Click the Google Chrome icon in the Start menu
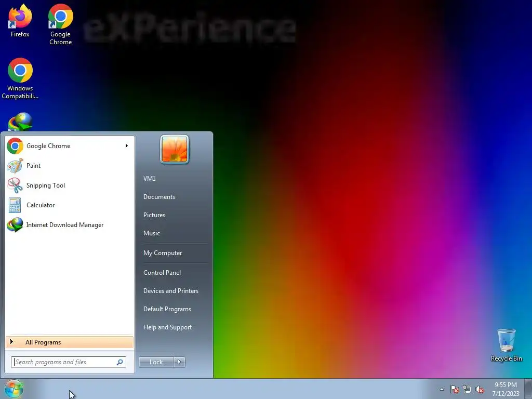Image resolution: width=532 pixels, height=399 pixels. click(x=15, y=146)
